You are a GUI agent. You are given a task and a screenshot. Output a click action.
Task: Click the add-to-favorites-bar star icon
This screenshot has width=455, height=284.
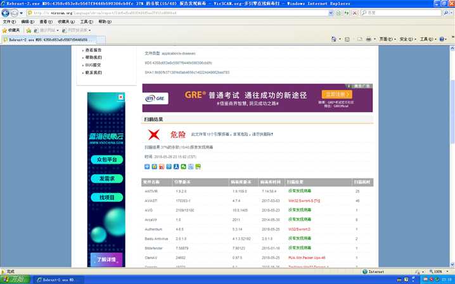pos(29,30)
